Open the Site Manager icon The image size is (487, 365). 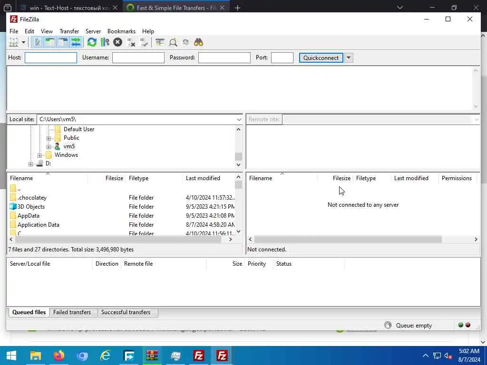click(13, 42)
